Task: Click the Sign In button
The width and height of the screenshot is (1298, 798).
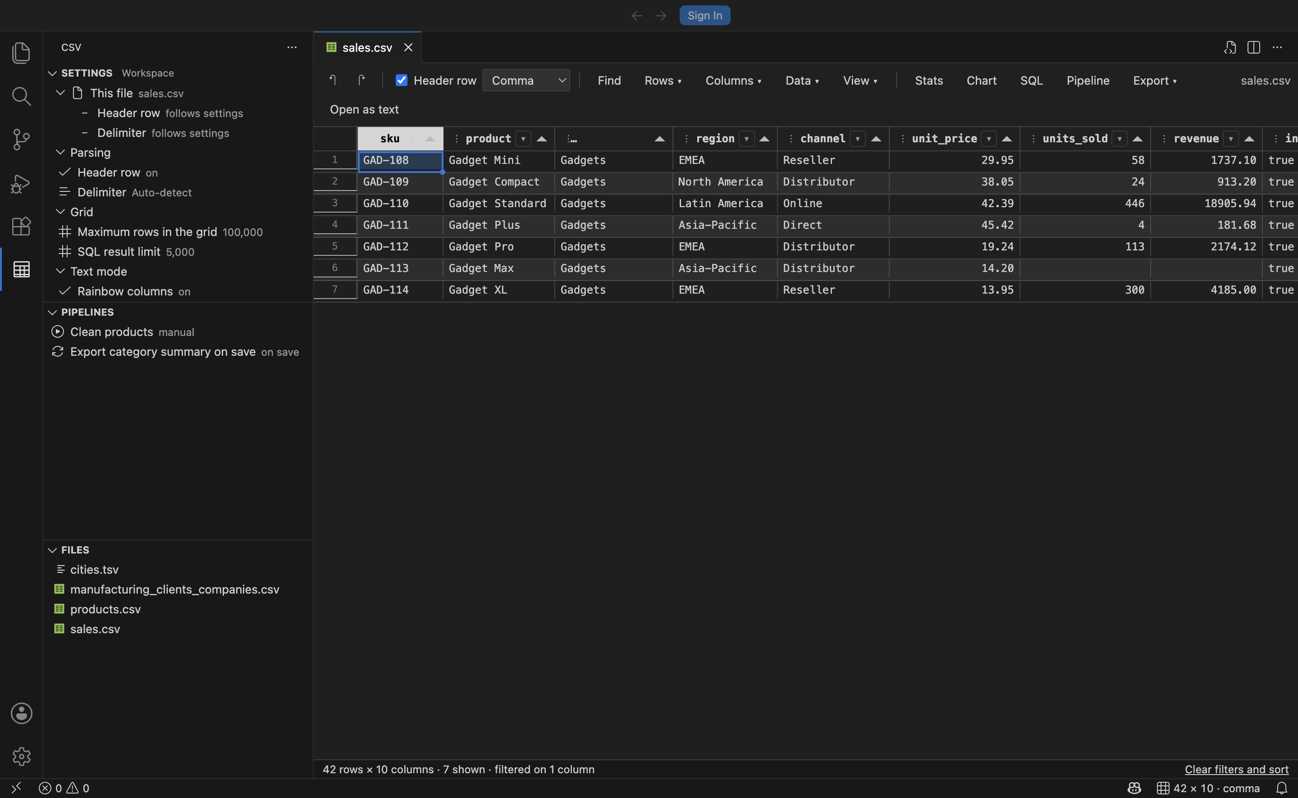Action: (704, 16)
